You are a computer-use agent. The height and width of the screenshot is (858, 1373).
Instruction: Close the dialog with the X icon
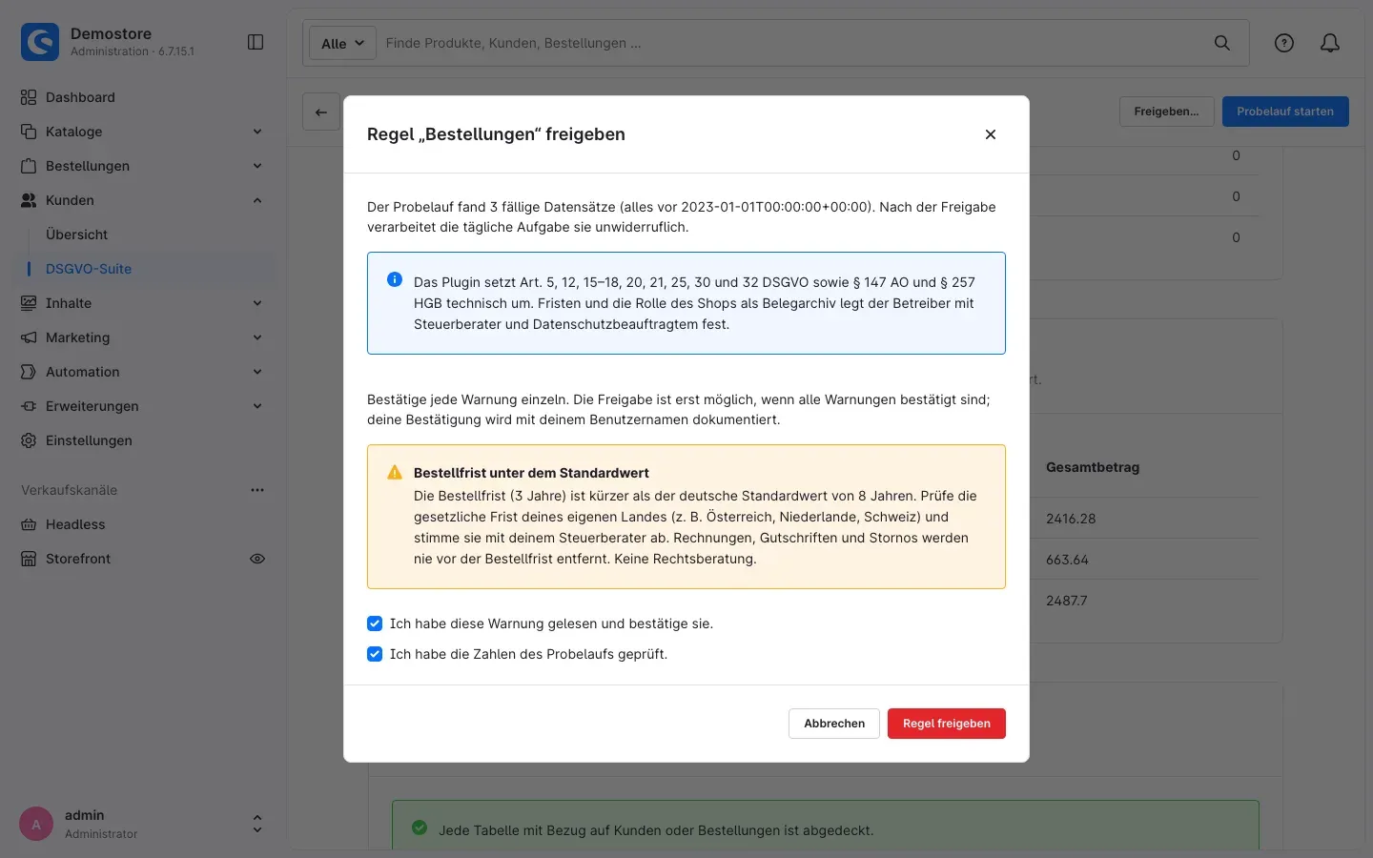991,134
